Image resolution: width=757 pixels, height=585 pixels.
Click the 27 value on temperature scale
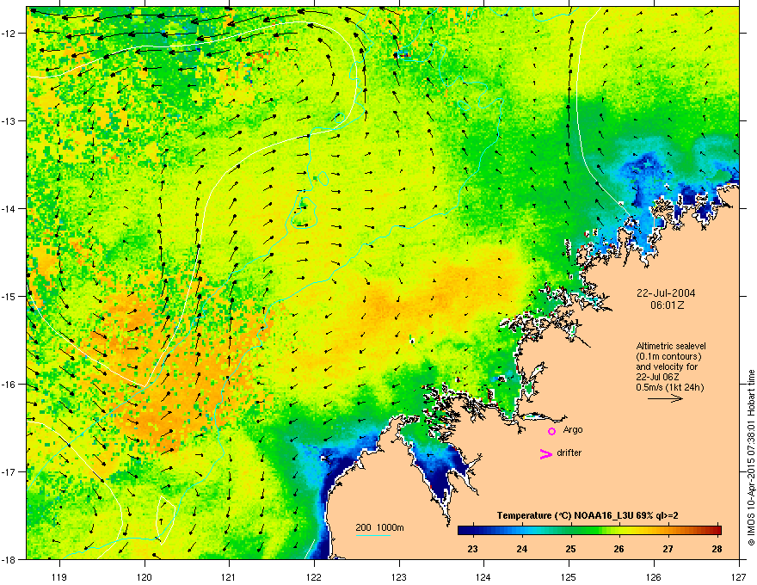(x=668, y=549)
